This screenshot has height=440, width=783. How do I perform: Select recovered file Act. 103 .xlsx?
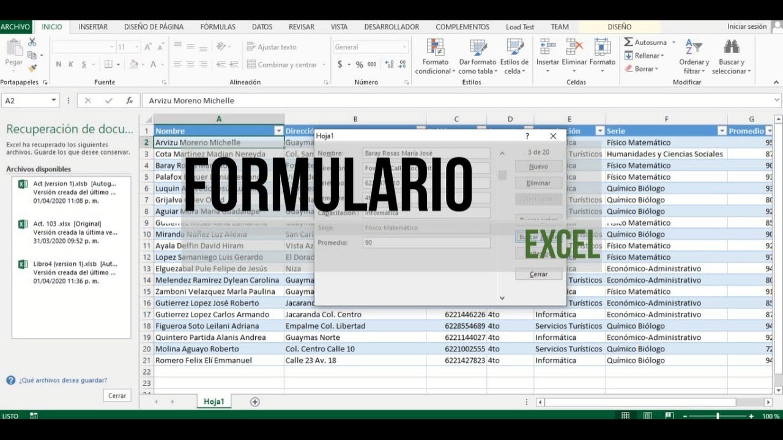71,232
